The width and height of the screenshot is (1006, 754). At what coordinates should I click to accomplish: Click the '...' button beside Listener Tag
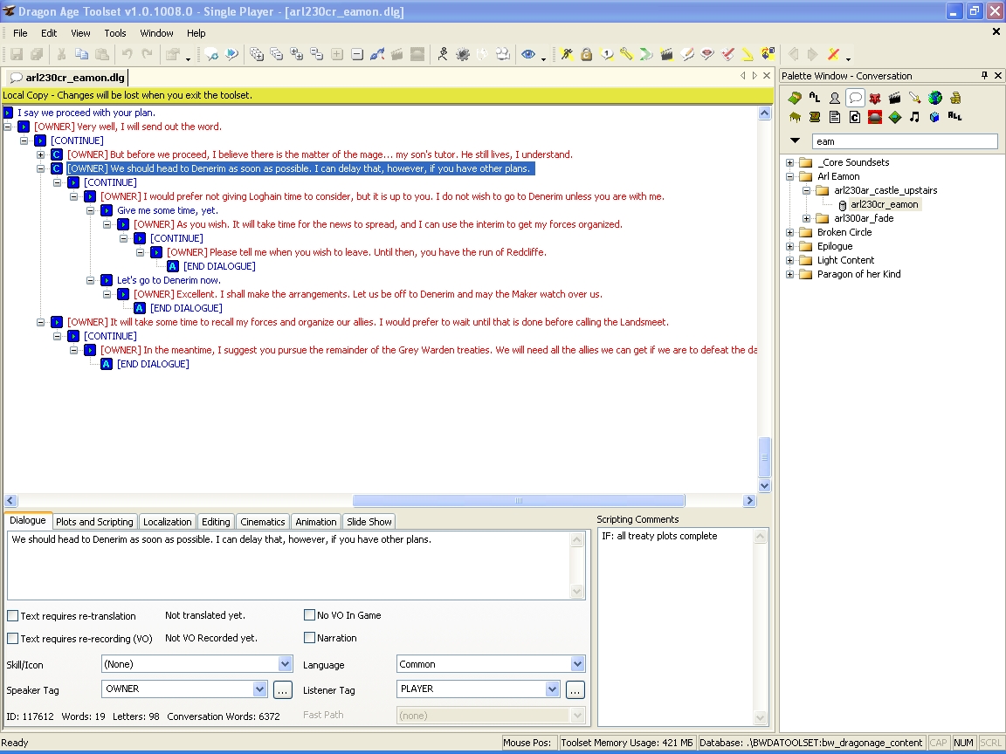tap(575, 690)
